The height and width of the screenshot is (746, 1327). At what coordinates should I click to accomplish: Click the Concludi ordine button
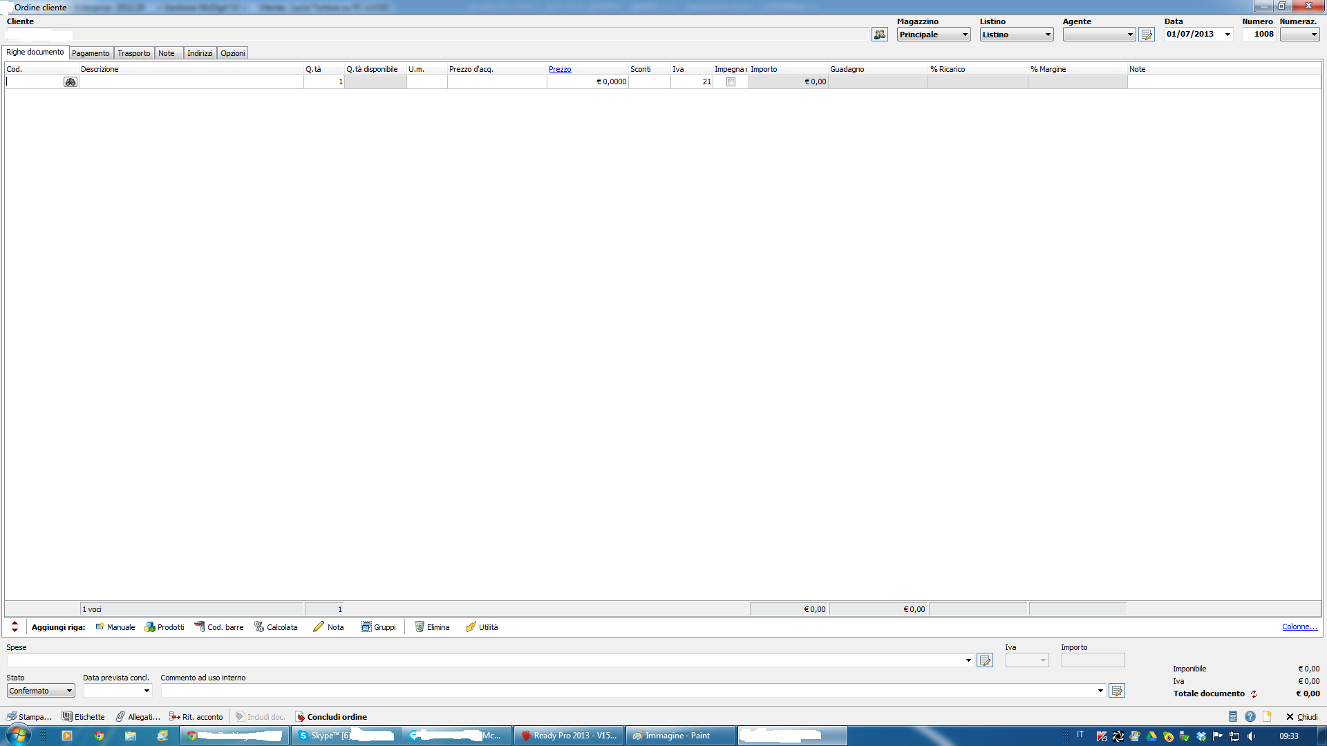tap(330, 717)
